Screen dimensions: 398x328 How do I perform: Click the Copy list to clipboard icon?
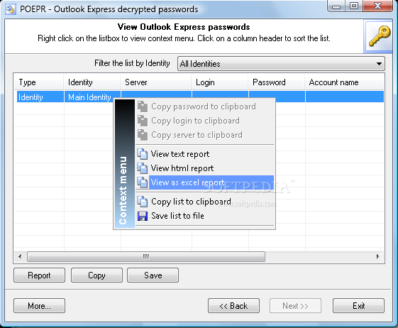143,202
